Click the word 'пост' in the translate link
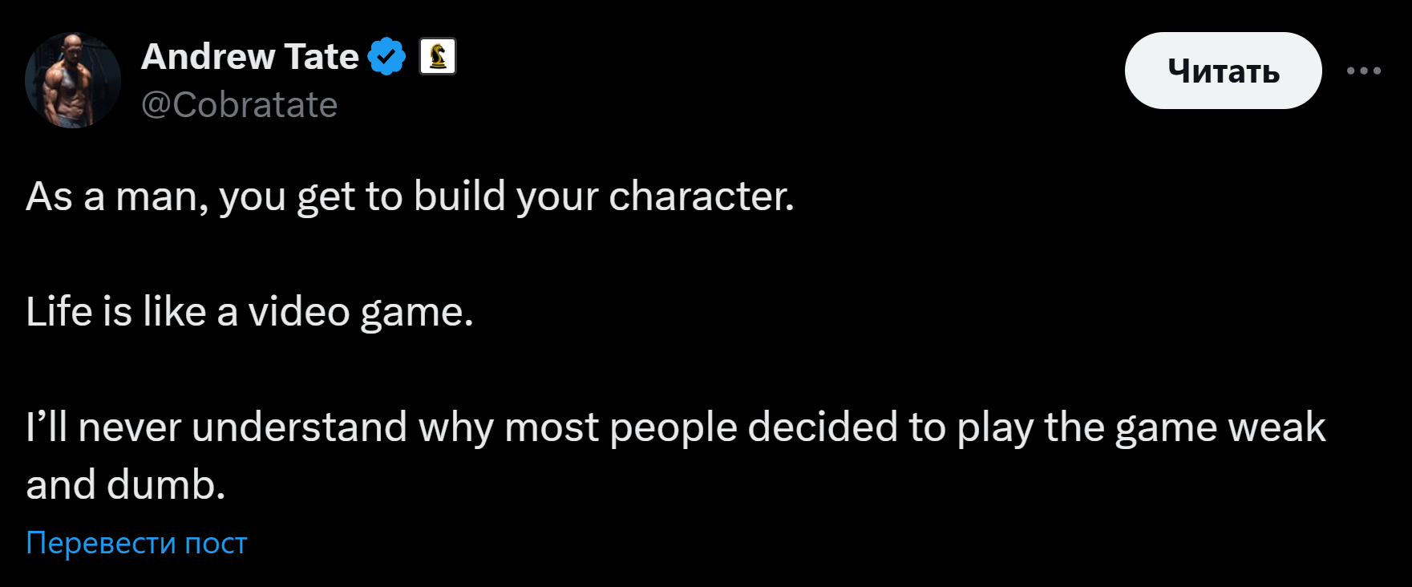1412x587 pixels. pos(216,544)
